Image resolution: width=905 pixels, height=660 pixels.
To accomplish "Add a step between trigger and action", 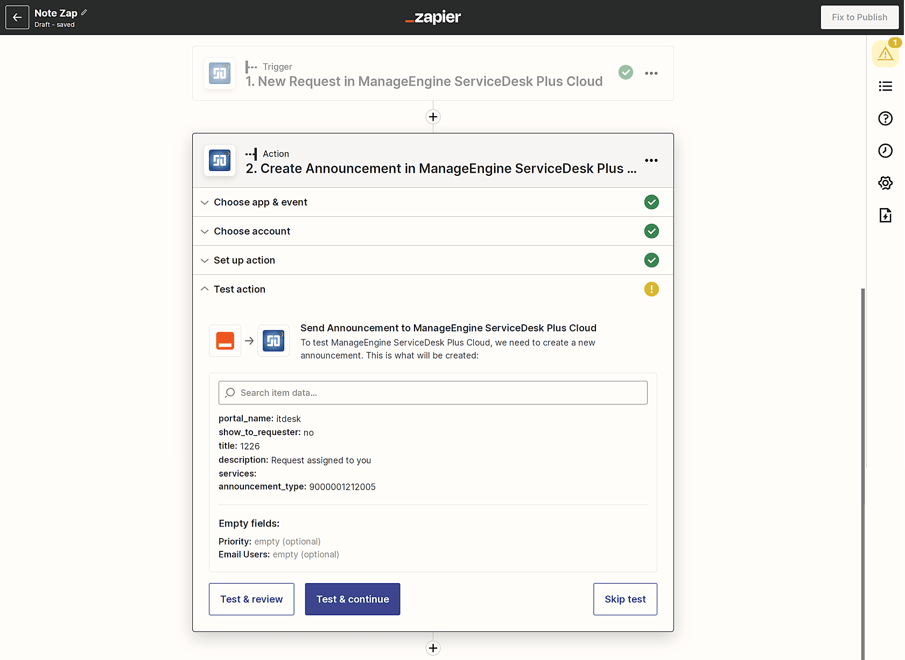I will [433, 117].
